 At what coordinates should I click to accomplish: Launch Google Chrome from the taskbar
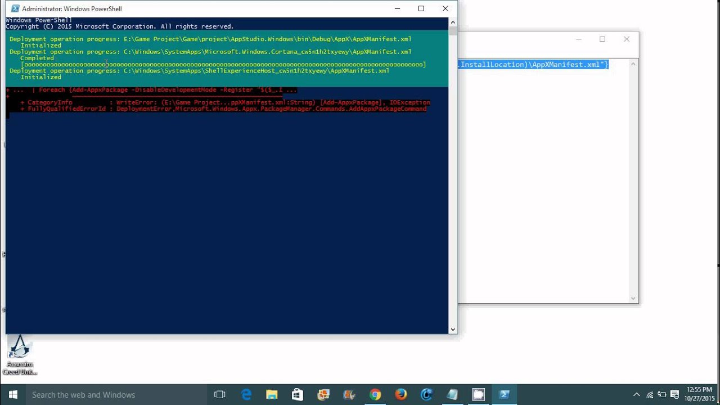pyautogui.click(x=375, y=395)
